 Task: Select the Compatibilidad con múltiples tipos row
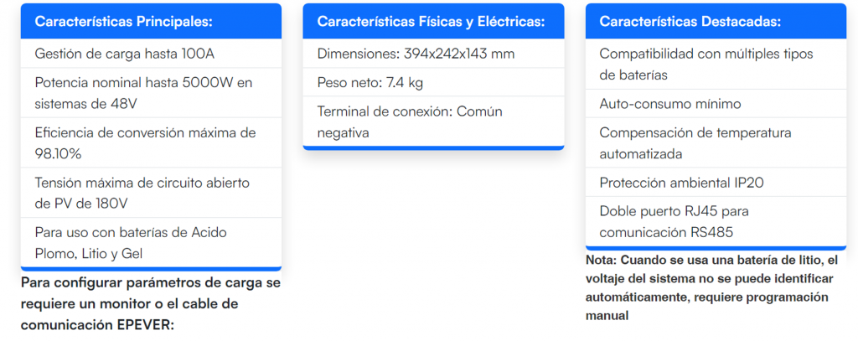pyautogui.click(x=715, y=65)
